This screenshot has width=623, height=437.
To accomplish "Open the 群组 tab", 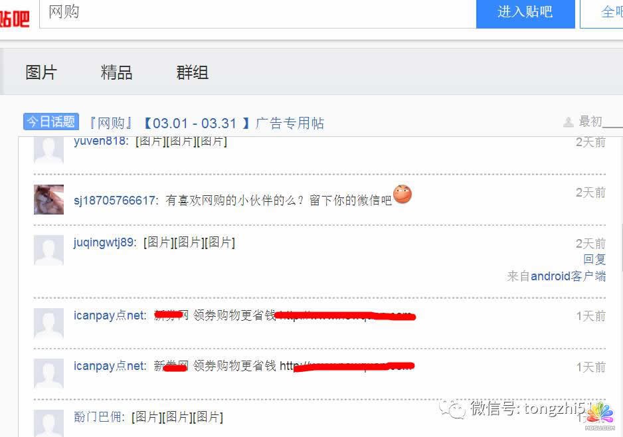I will 193,72.
